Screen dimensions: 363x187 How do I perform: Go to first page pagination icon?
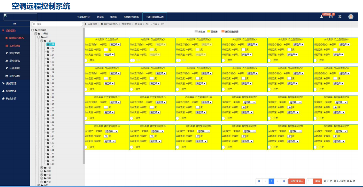(259, 181)
